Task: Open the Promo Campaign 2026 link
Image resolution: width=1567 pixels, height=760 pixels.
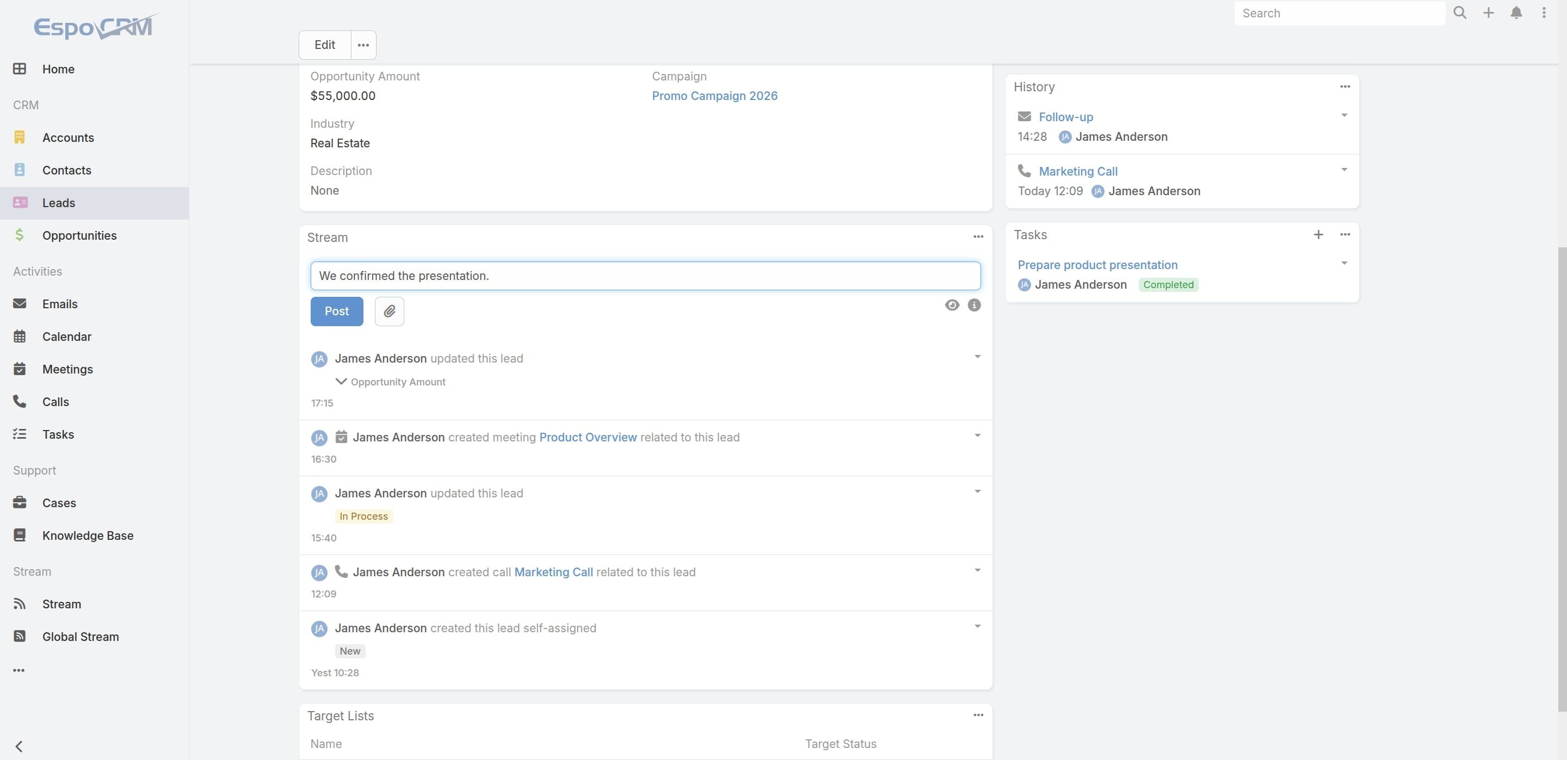Action: 714,96
